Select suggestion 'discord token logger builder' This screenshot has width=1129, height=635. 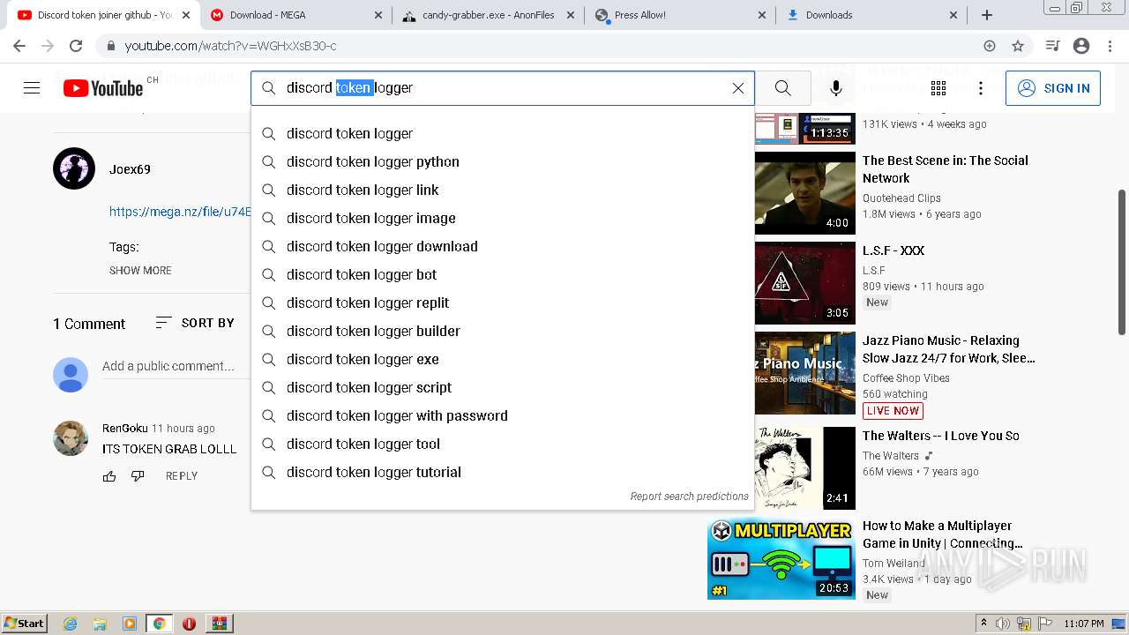(x=503, y=331)
